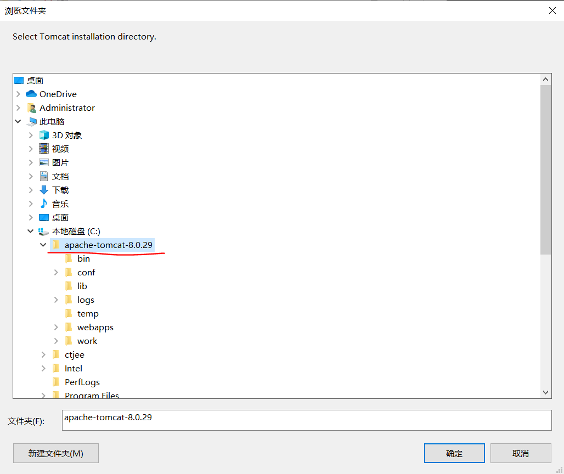564x474 pixels.
Task: Select the lib folder name
Action: pos(82,286)
